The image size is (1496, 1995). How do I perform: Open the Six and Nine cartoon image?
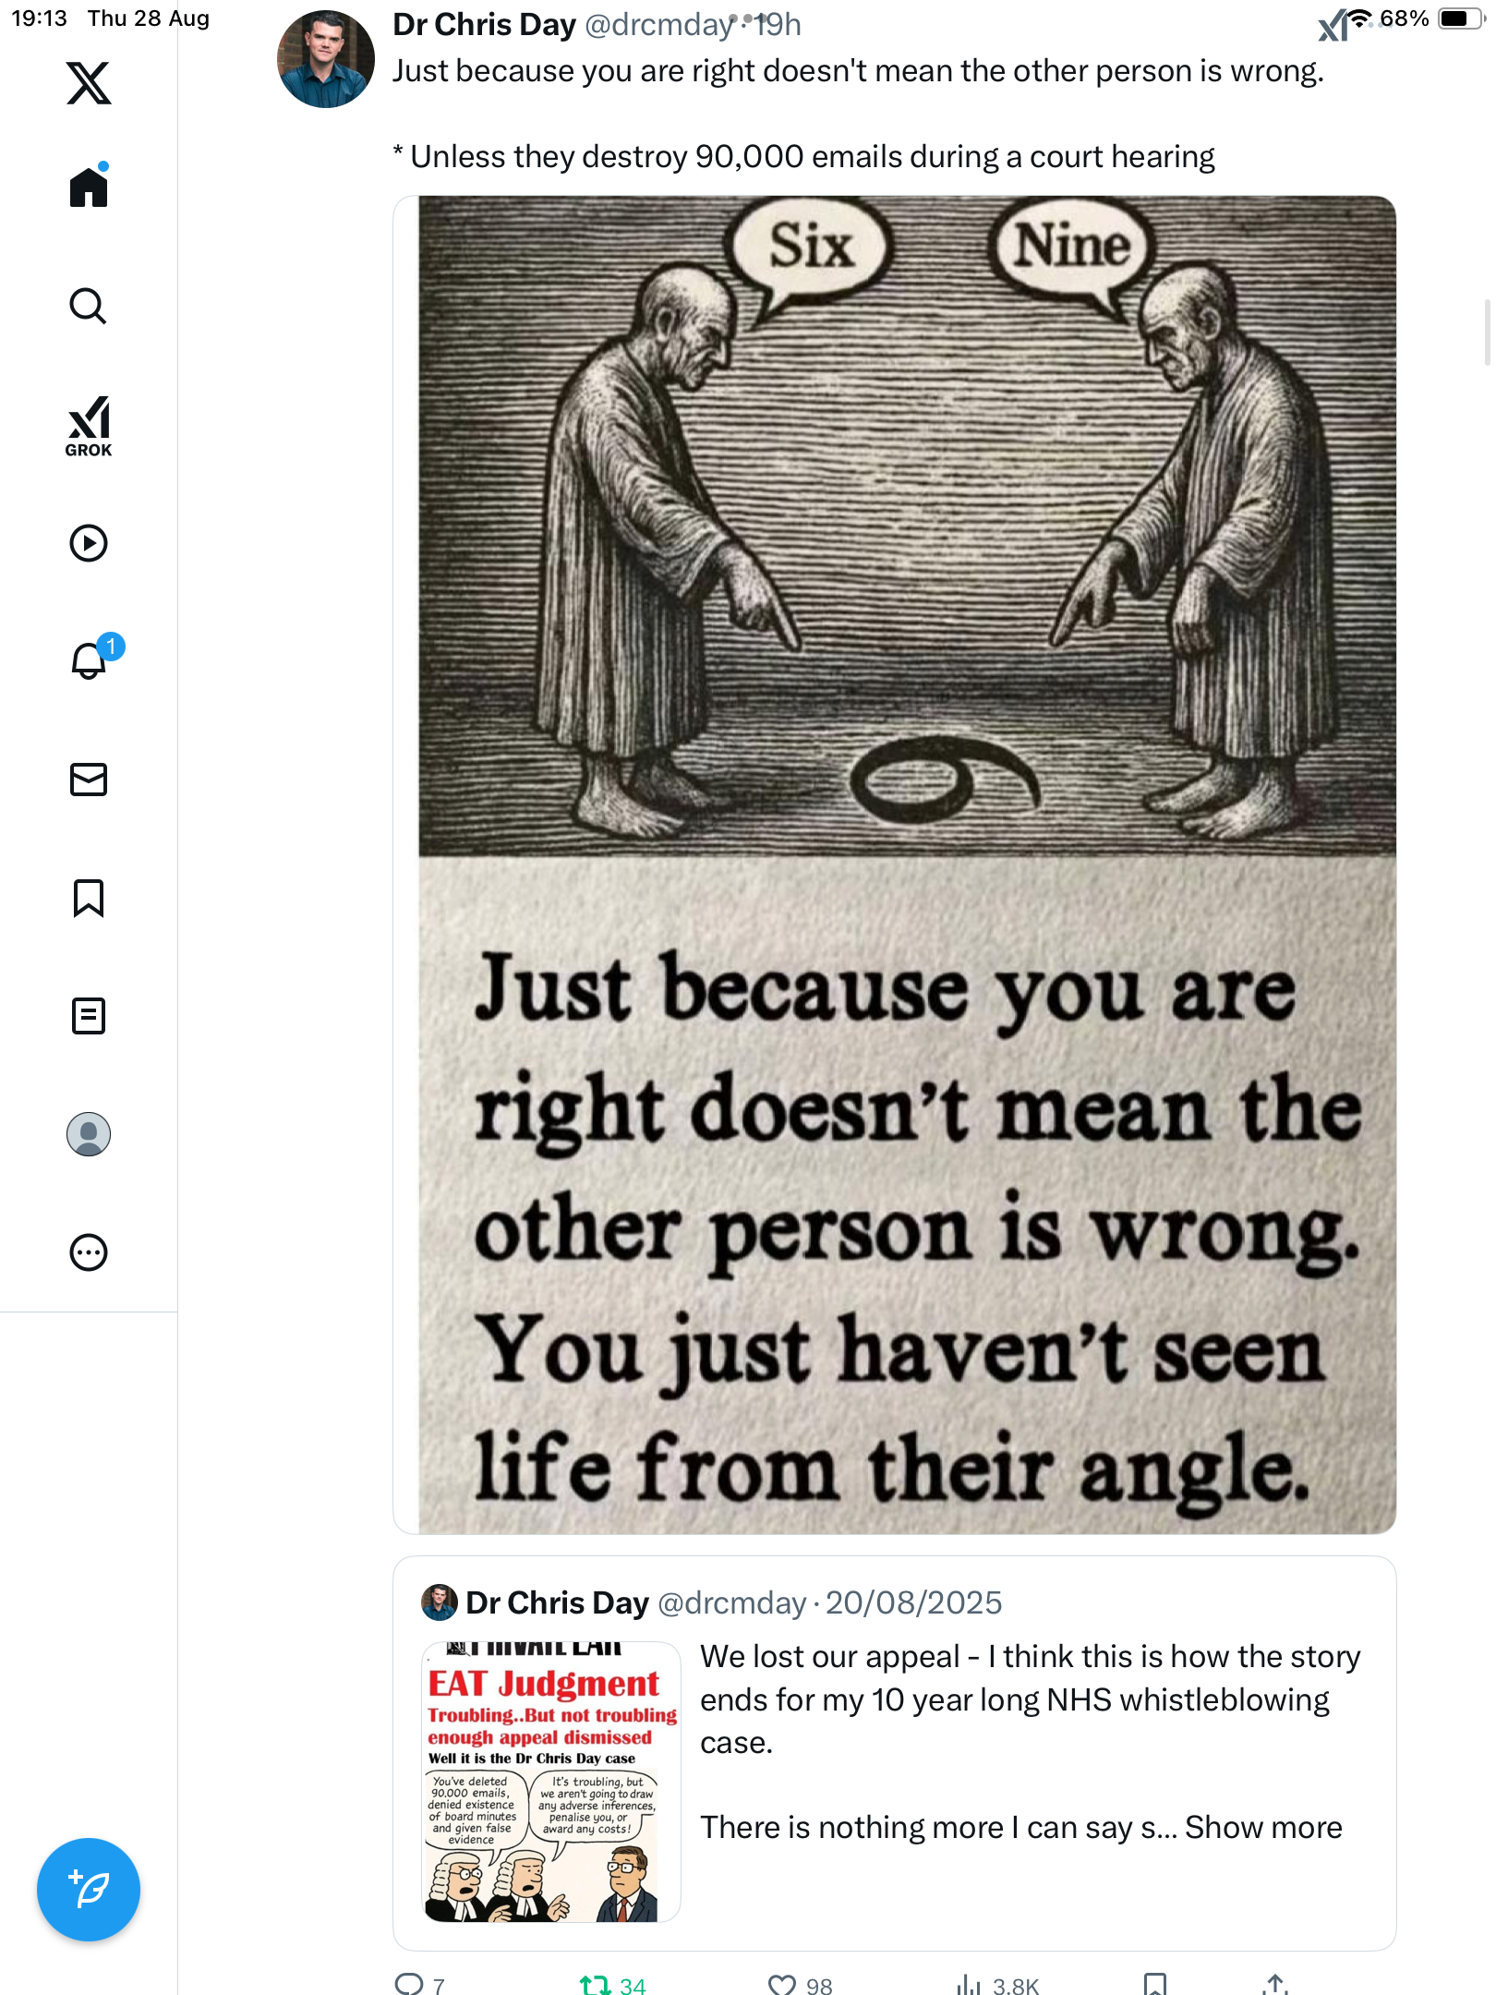(x=894, y=864)
